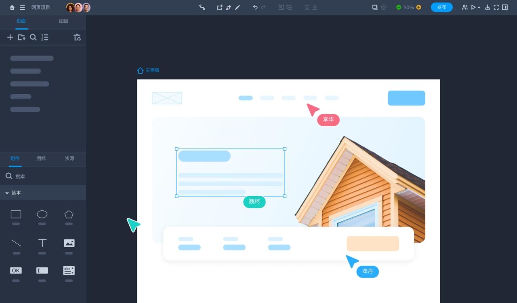The height and width of the screenshot is (303, 517).
Task: Open the 资源 tab
Action: [x=69, y=159]
